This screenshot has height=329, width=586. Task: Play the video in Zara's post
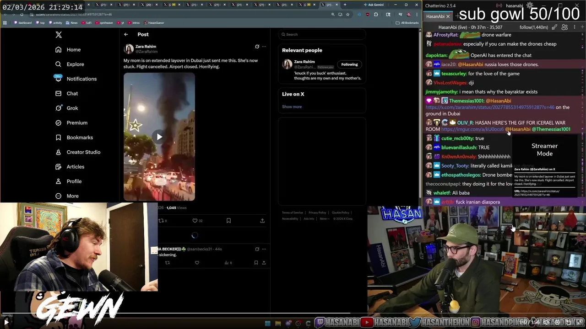(x=159, y=137)
